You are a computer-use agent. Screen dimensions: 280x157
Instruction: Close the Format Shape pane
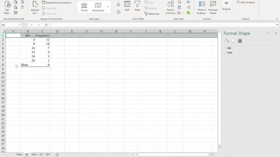276,33
